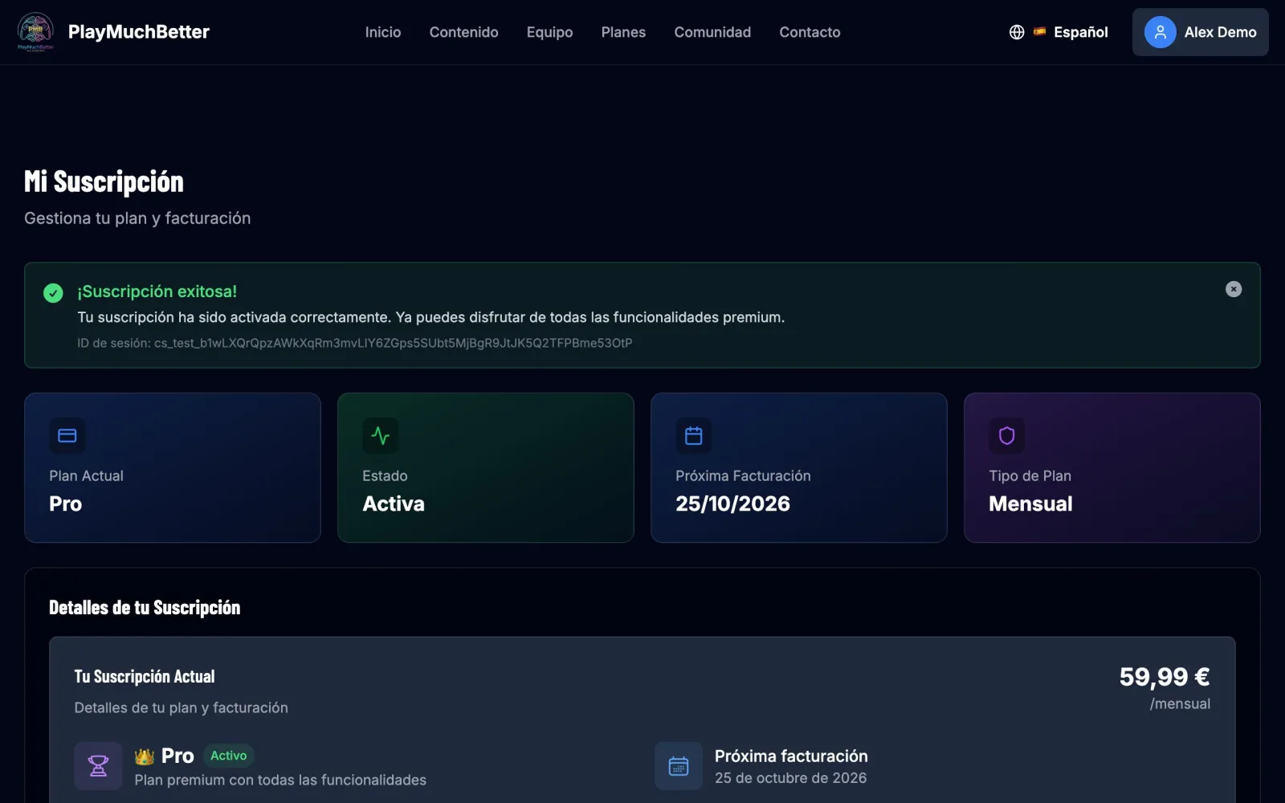This screenshot has height=803, width=1285.
Task: Click the credit card icon on Plan Actual
Action: pyautogui.click(x=67, y=435)
